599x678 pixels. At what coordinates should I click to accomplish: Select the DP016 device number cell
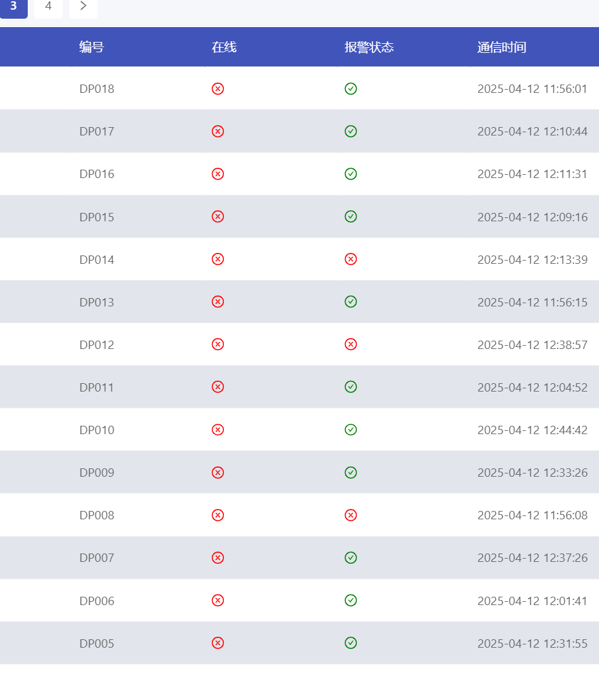(x=97, y=174)
